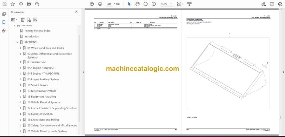Share a link to the file
Image resolution: width=285 pixels, height=137 pixels.
coord(263,4)
